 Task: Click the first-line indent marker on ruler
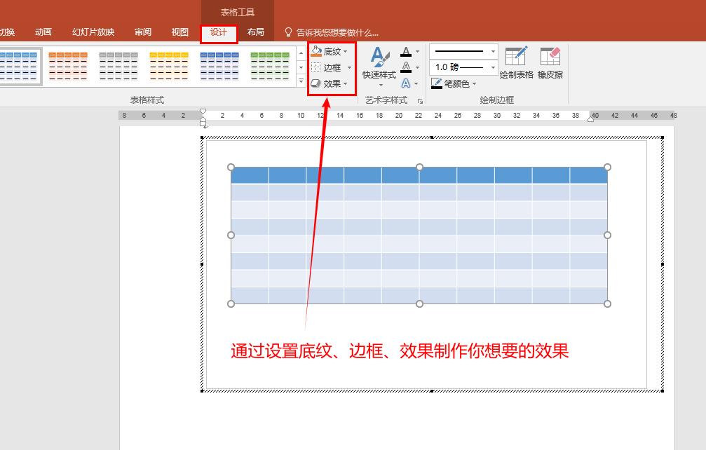point(203,111)
